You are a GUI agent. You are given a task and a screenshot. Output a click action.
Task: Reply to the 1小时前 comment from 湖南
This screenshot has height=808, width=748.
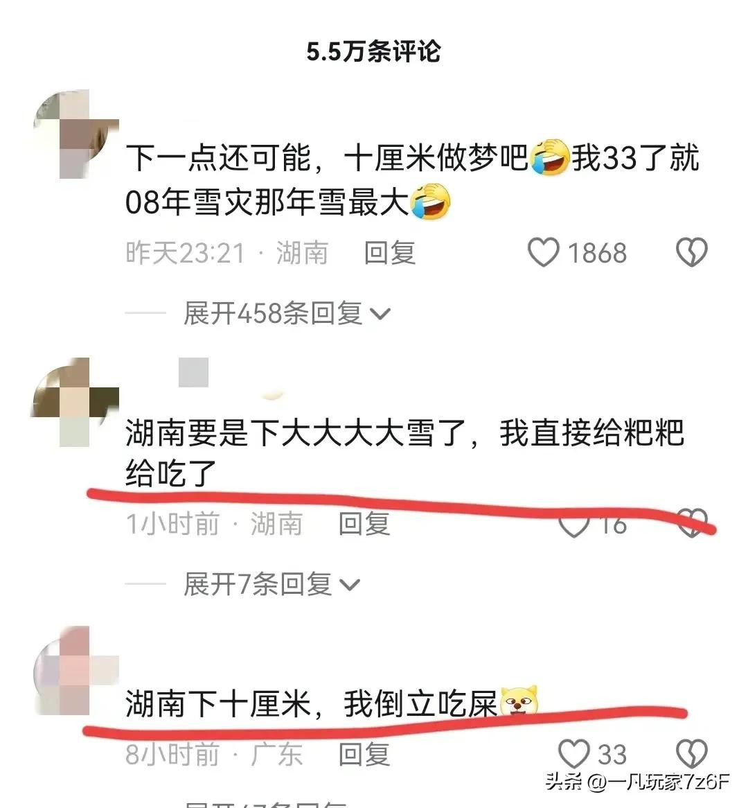pyautogui.click(x=364, y=524)
